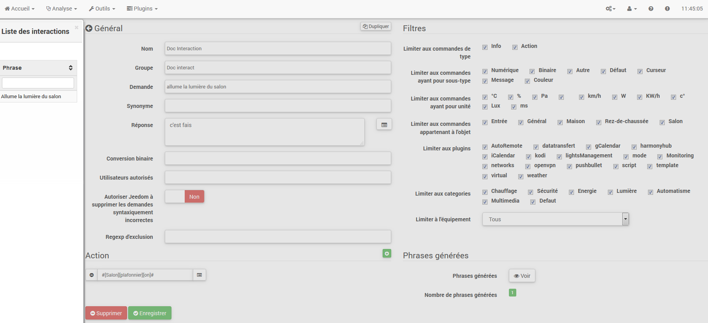
Task: Close the Liste des interactions panel
Action: [x=76, y=27]
